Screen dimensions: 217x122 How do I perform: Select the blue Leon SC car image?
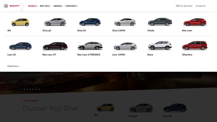20,46
